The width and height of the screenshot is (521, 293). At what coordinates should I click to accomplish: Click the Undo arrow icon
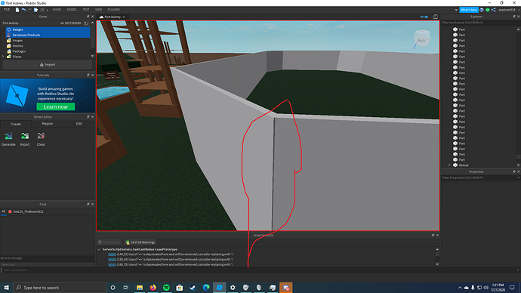click(23, 10)
